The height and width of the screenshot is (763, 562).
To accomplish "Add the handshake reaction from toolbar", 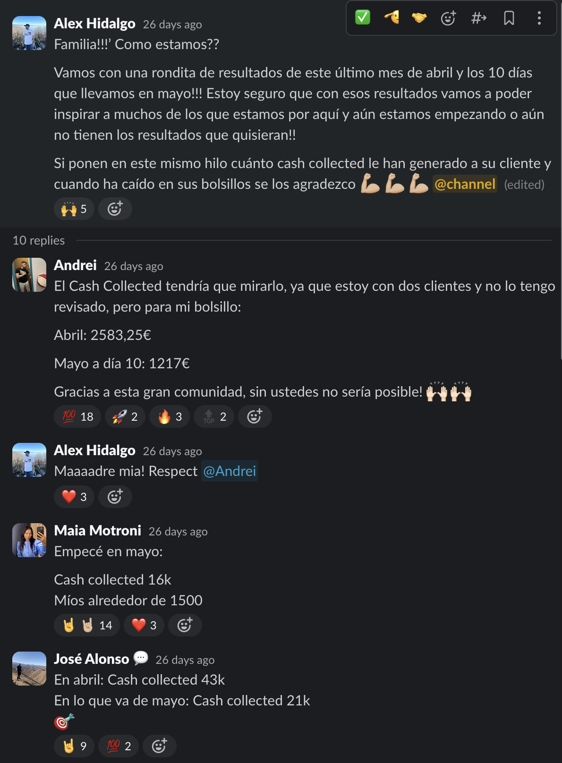I will click(x=419, y=18).
